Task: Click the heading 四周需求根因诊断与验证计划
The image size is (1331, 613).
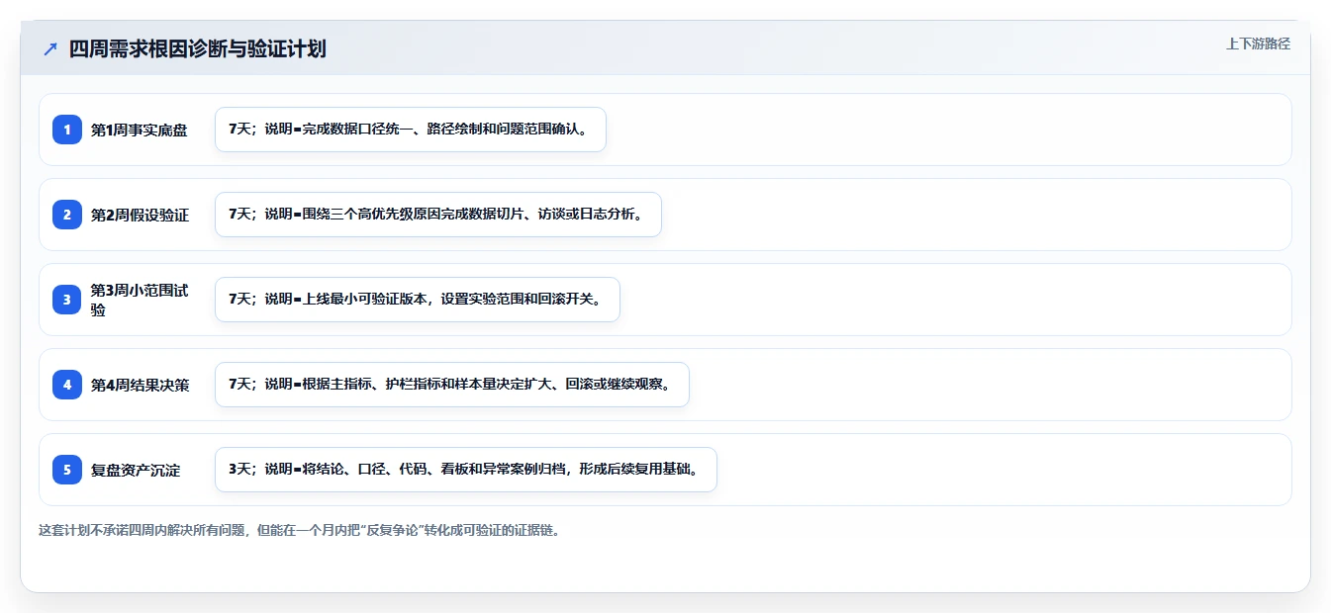Action: point(198,48)
